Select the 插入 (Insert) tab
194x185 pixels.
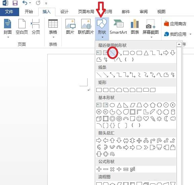(47, 12)
